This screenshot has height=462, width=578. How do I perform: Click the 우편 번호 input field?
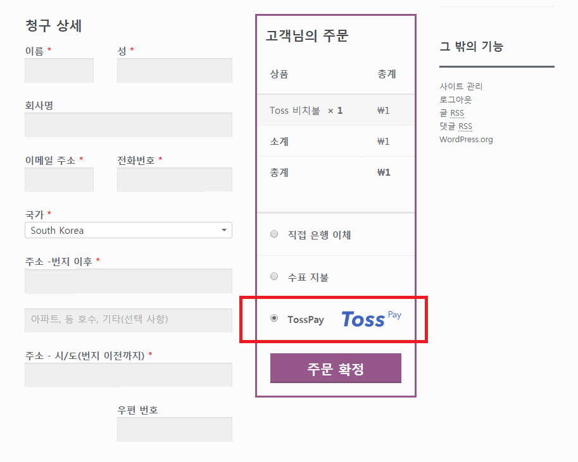(175, 429)
